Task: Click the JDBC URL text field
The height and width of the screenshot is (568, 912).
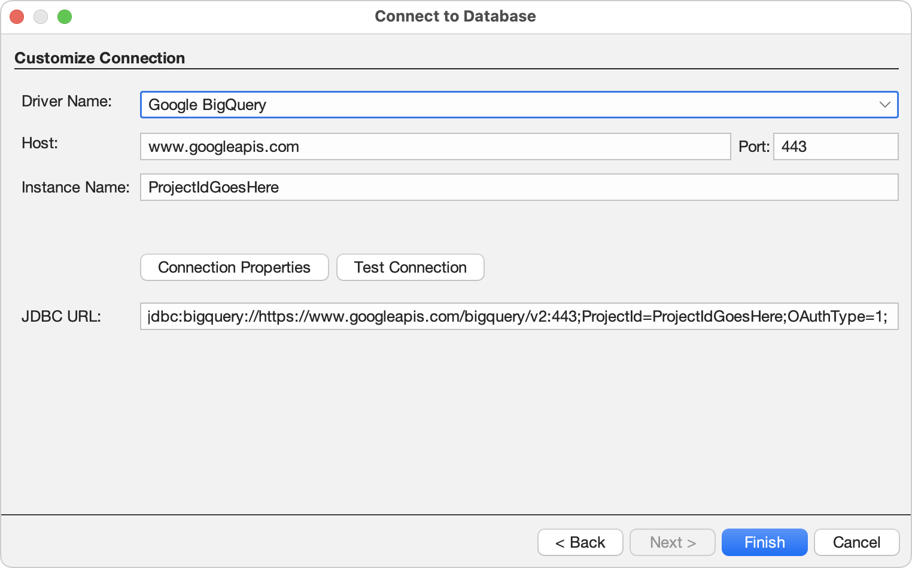Action: coord(518,316)
